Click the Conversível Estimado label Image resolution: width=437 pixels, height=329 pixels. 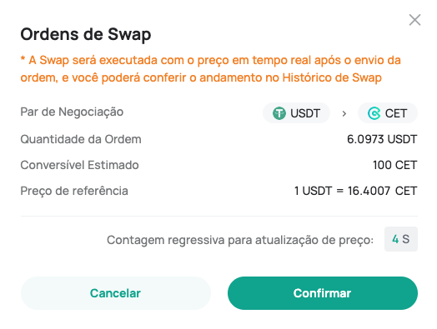coord(79,165)
